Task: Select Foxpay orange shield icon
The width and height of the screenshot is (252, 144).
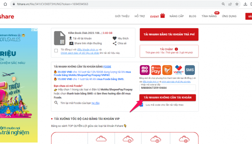Action: click(x=167, y=70)
